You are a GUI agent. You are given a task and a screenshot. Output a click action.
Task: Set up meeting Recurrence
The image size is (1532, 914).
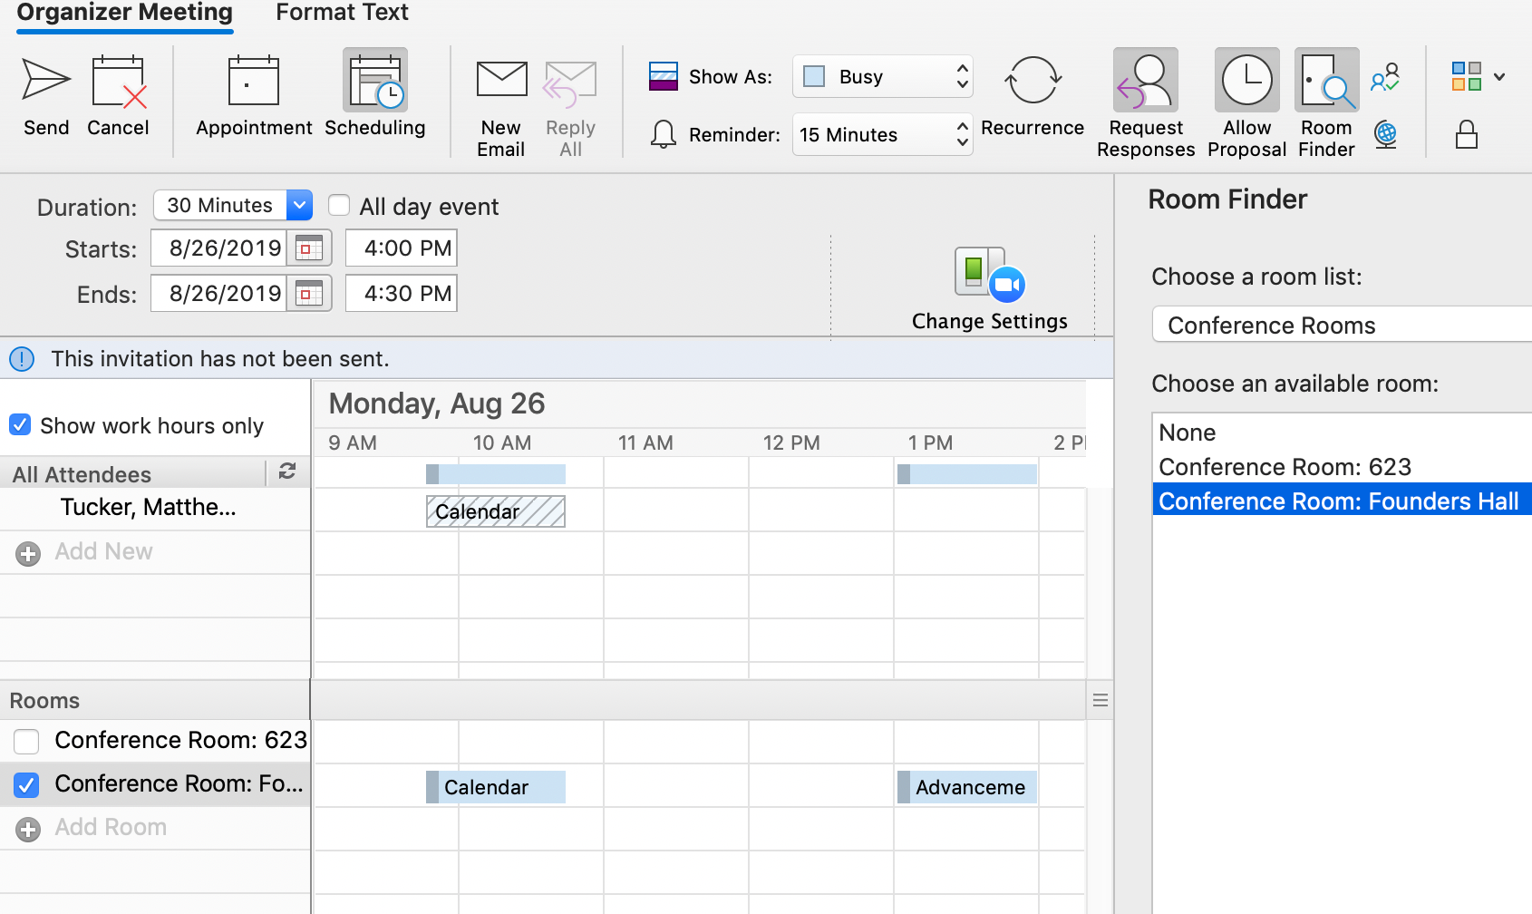pos(1033,95)
